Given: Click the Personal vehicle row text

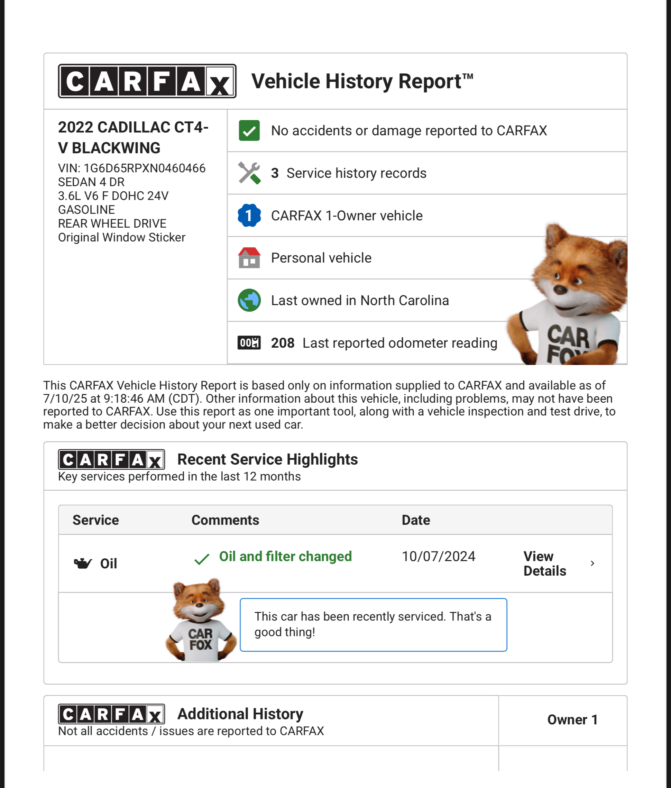Looking at the screenshot, I should coord(321,258).
